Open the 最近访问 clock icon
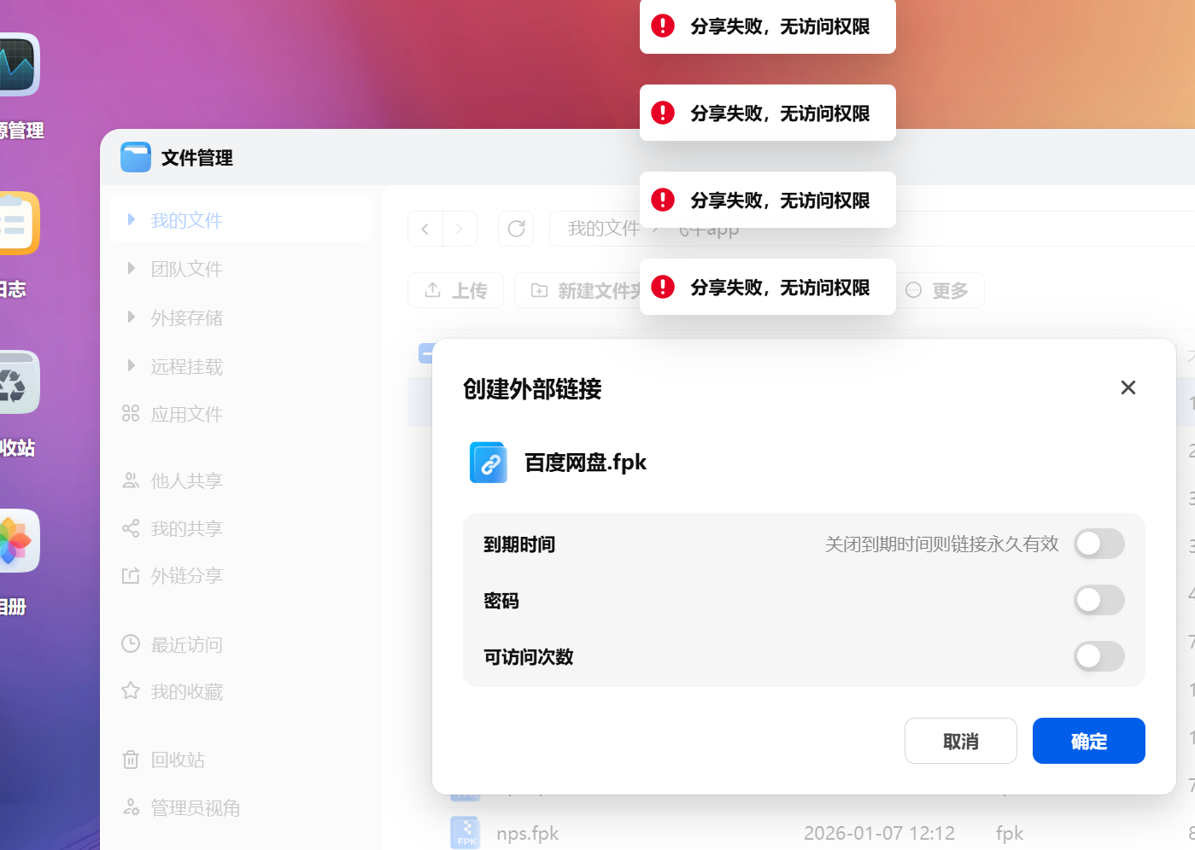This screenshot has height=850, width=1195. pyautogui.click(x=130, y=644)
